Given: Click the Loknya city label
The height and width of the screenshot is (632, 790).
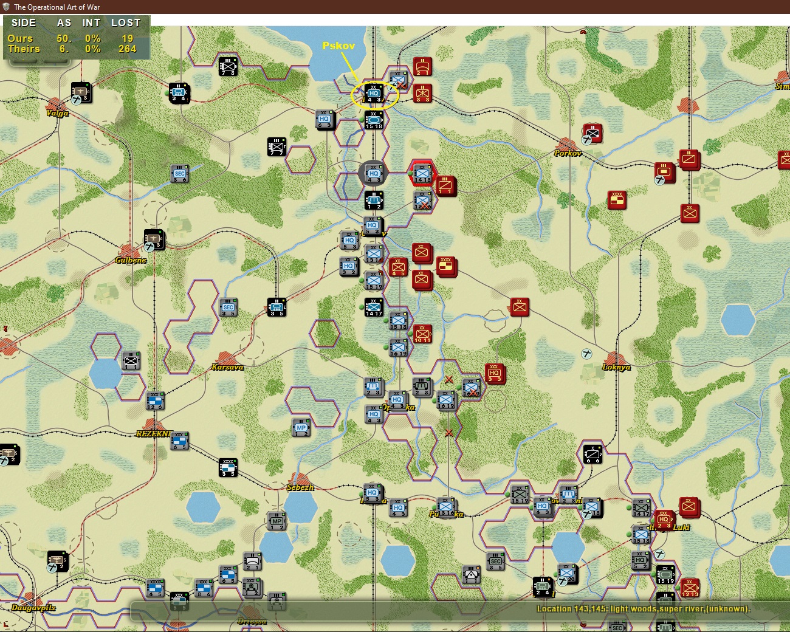Looking at the screenshot, I should point(616,367).
